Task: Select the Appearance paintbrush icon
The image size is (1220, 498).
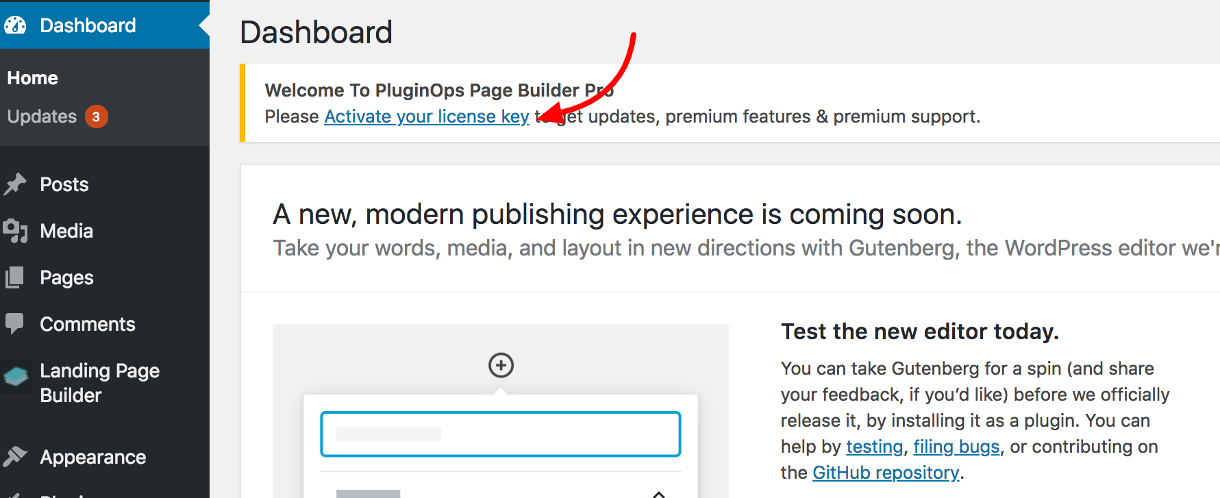Action: pos(17,456)
